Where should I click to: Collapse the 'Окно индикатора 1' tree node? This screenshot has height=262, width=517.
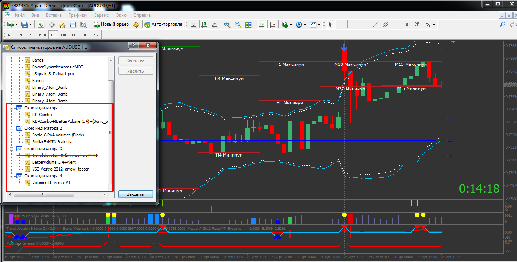tap(11, 108)
